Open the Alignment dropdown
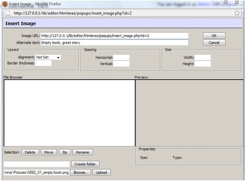 [x=48, y=57]
